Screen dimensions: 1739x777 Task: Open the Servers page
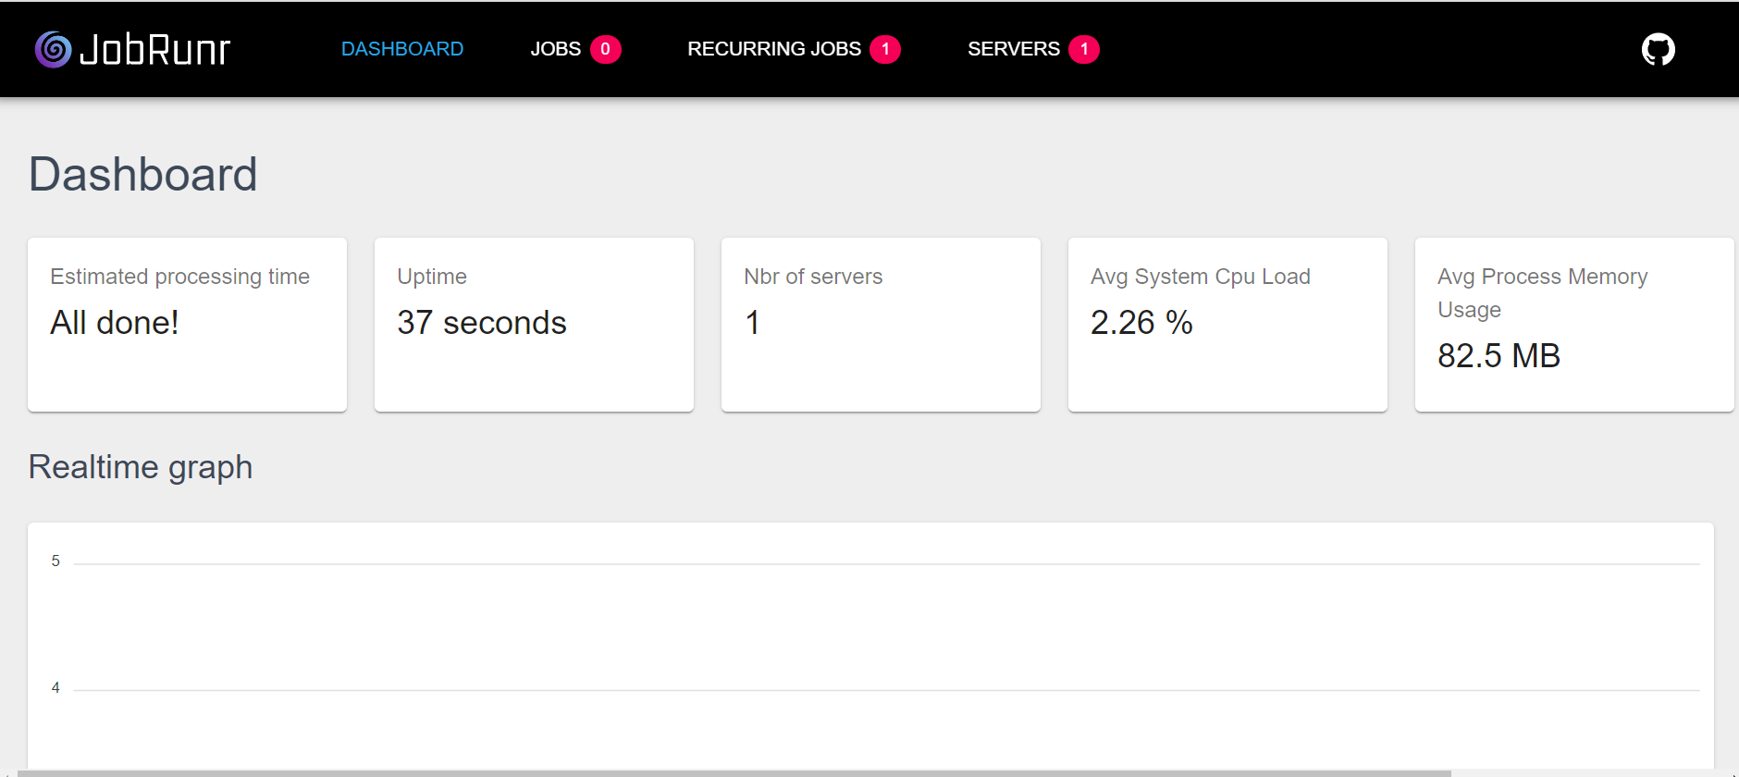[x=1014, y=49]
